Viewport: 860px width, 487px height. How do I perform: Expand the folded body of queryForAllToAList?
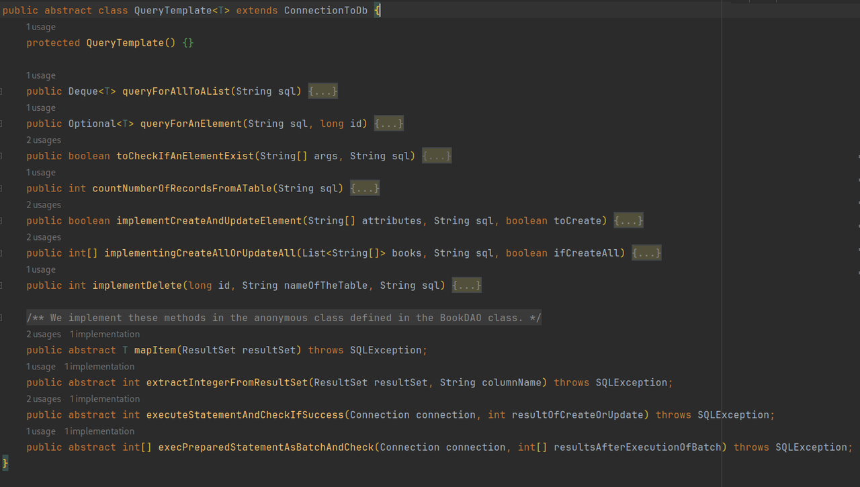pos(322,91)
